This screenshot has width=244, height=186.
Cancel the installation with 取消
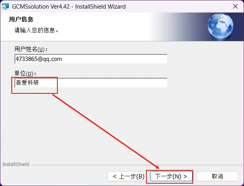tap(217, 176)
